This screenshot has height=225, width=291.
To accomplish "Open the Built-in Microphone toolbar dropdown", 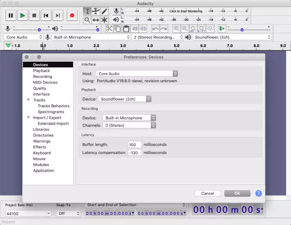I will point(91,37).
